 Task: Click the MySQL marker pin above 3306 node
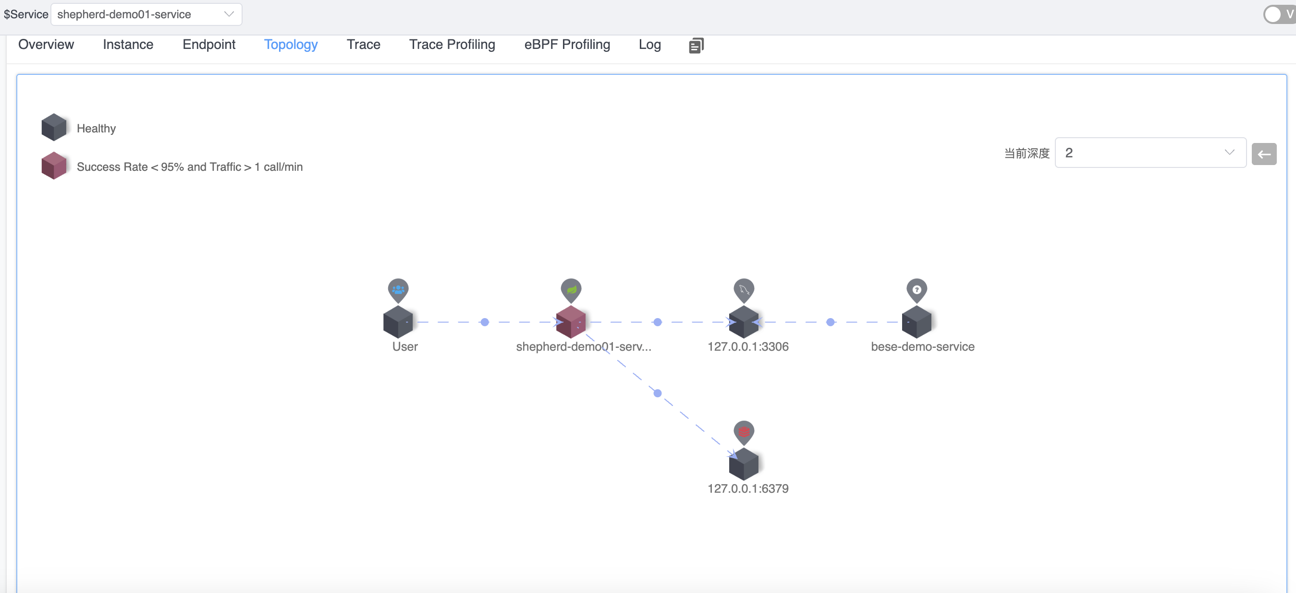[x=743, y=290]
